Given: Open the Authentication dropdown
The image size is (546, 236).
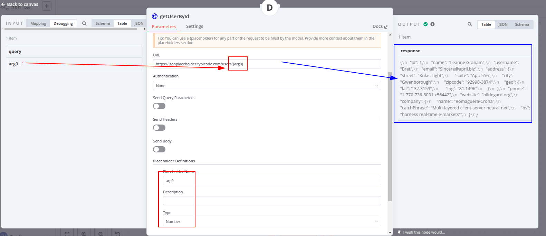Looking at the screenshot, I should [x=267, y=85].
